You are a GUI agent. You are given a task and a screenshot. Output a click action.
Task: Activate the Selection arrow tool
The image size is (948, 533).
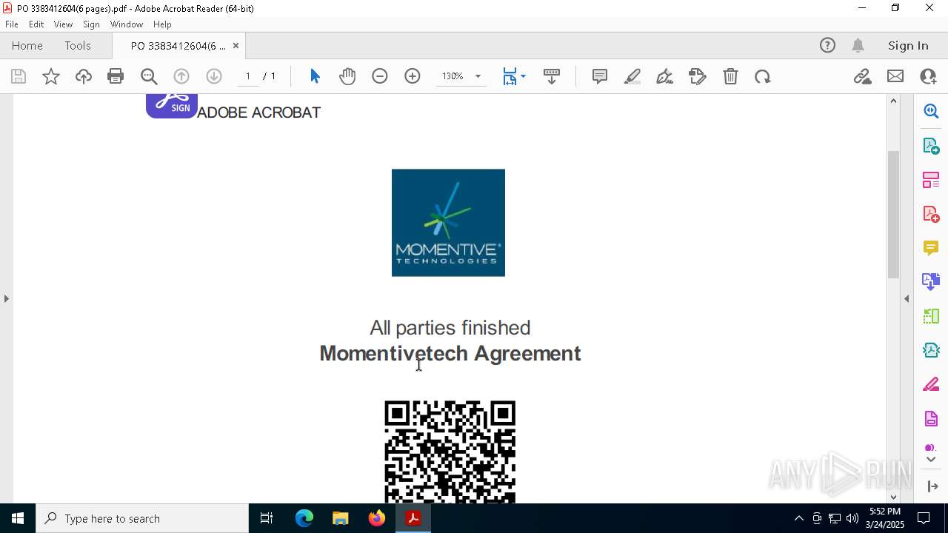315,76
